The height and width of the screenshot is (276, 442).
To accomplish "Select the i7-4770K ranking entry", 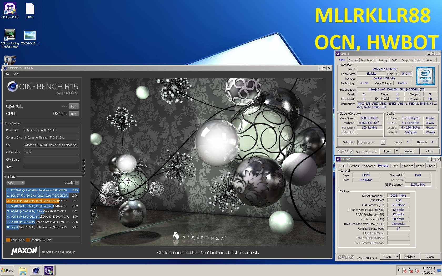I will pos(43,206).
